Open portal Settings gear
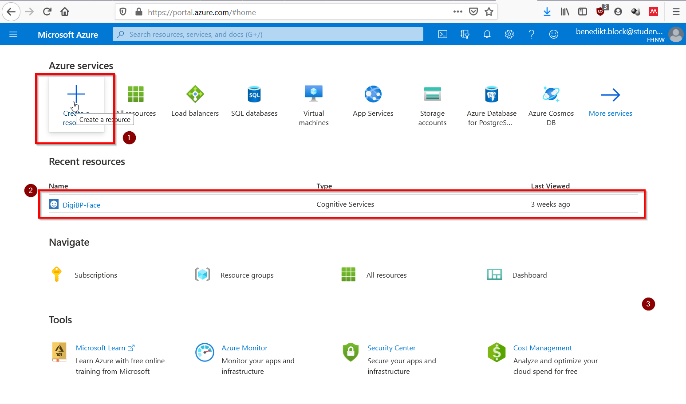Image resolution: width=686 pixels, height=404 pixels. click(x=509, y=34)
